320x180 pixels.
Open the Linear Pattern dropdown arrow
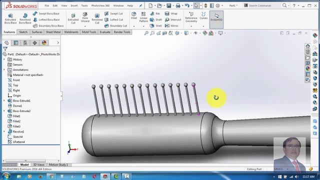[143, 26]
